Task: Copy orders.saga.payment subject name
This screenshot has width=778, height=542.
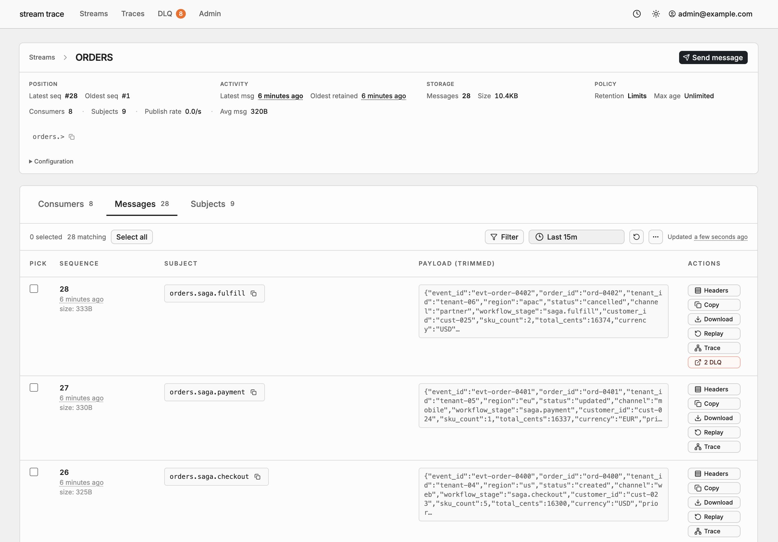Action: point(254,392)
